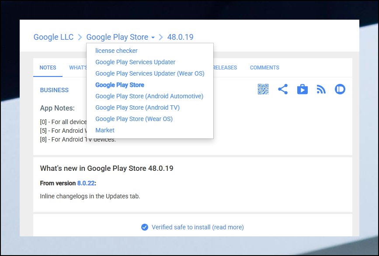This screenshot has height=256, width=379.
Task: Click the App Notes: heading text
Action: click(x=57, y=108)
